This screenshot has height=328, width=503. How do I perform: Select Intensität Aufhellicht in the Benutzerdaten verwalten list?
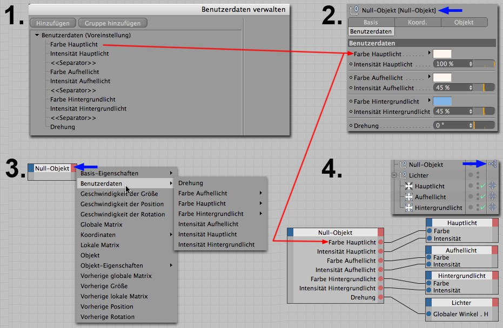80,81
